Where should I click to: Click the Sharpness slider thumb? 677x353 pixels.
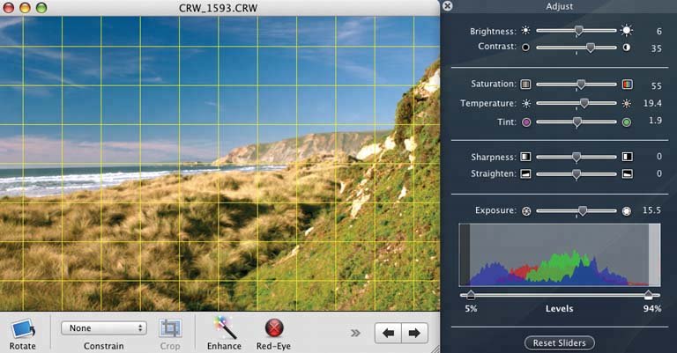[x=577, y=157]
